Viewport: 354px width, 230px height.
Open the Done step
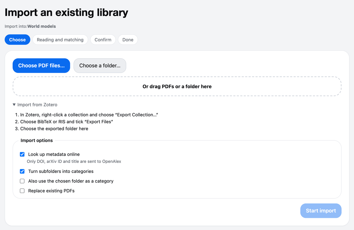(128, 40)
